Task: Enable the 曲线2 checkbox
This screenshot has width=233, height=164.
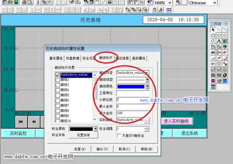Action: 58,80
